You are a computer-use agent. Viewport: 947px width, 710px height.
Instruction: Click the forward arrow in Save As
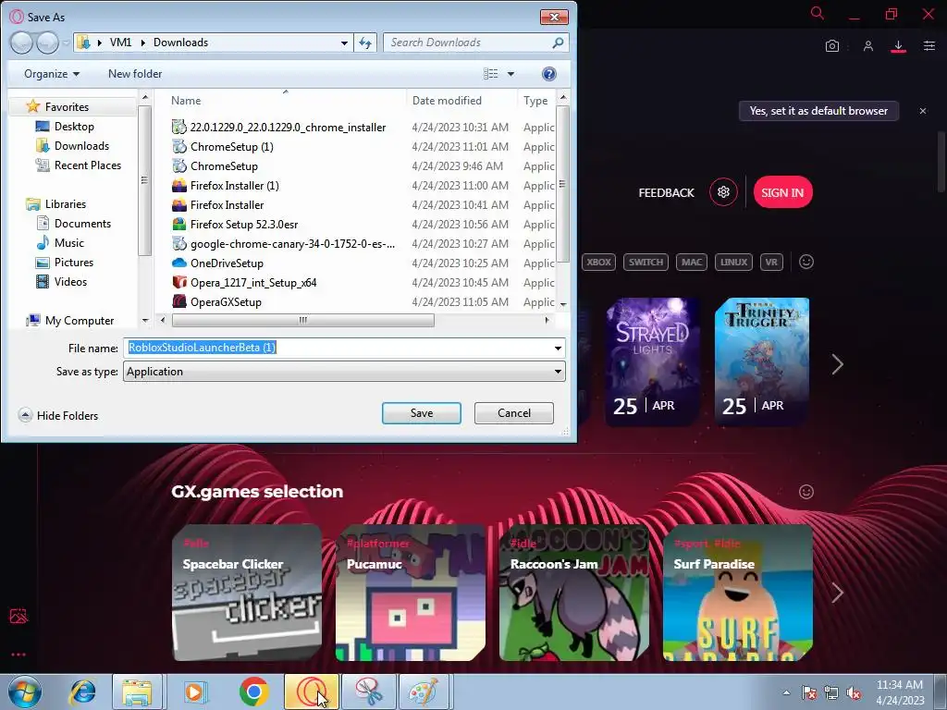(x=47, y=43)
